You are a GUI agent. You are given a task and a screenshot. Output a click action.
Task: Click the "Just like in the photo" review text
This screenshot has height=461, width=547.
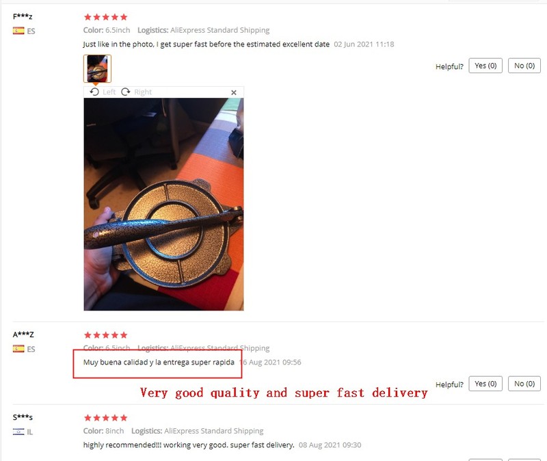pyautogui.click(x=206, y=44)
